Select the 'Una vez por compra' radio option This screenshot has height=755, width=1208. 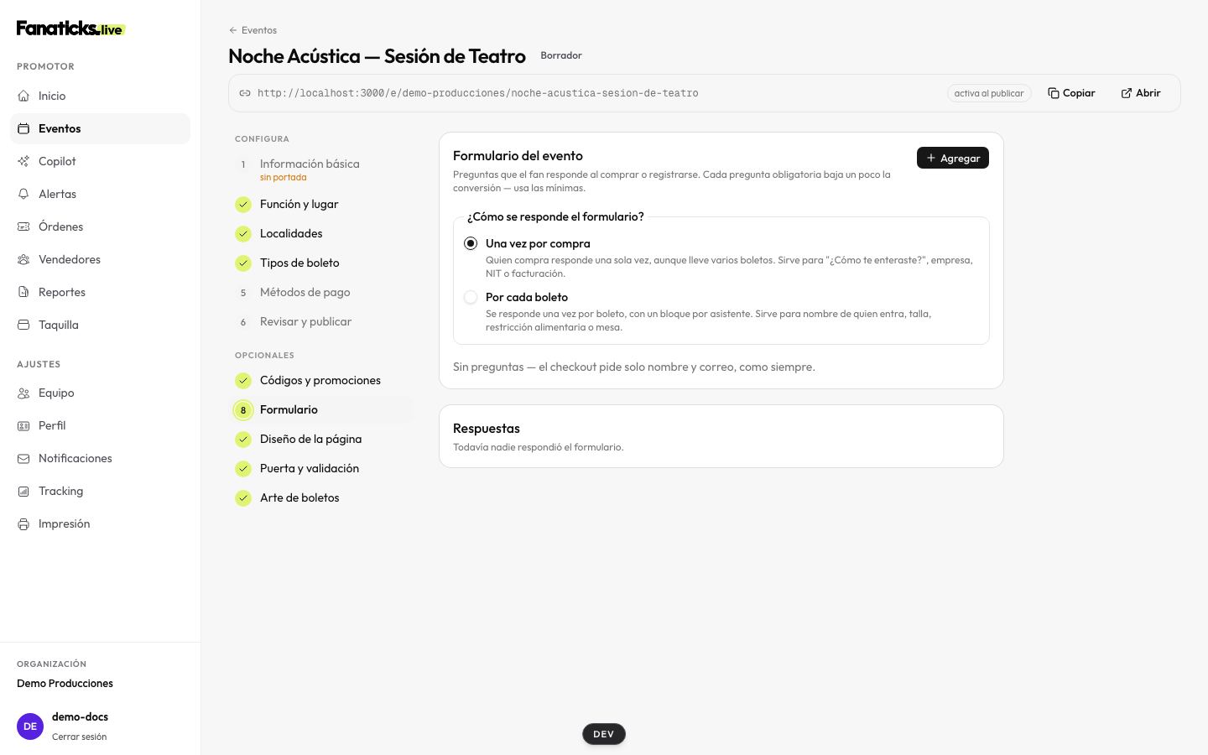[x=471, y=243]
